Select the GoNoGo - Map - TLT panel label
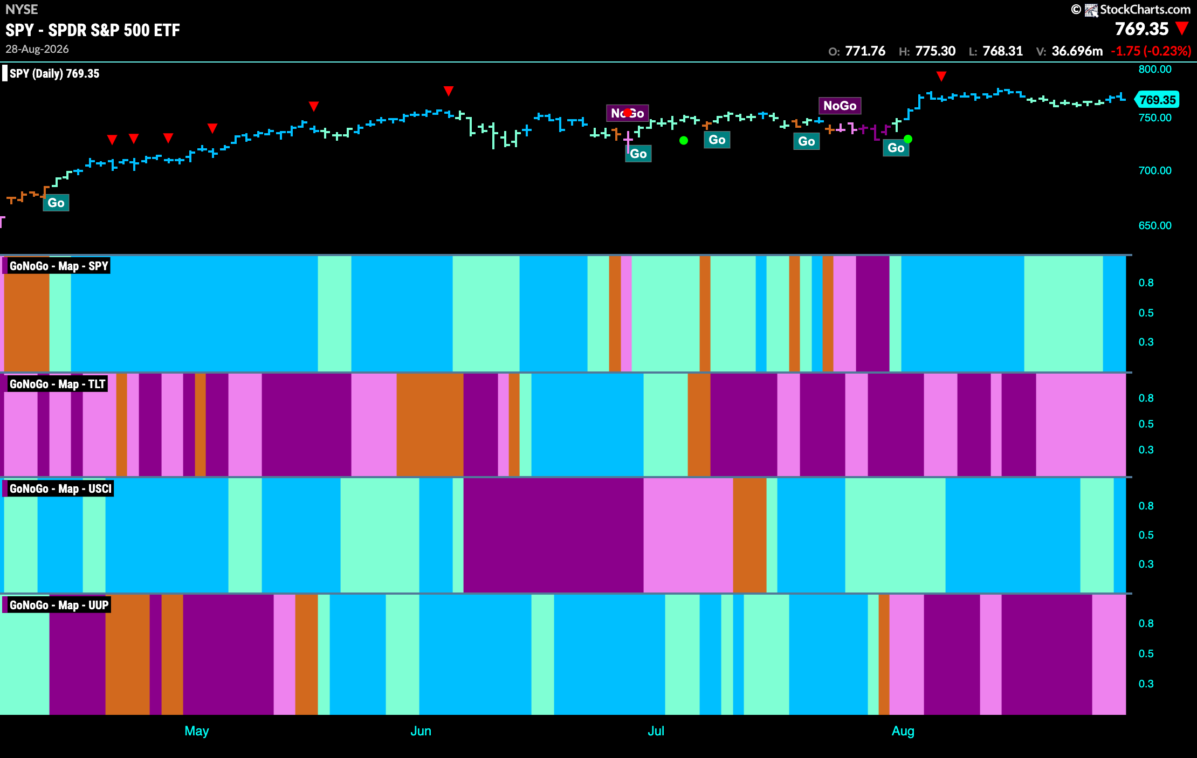The width and height of the screenshot is (1197, 758). pos(56,384)
